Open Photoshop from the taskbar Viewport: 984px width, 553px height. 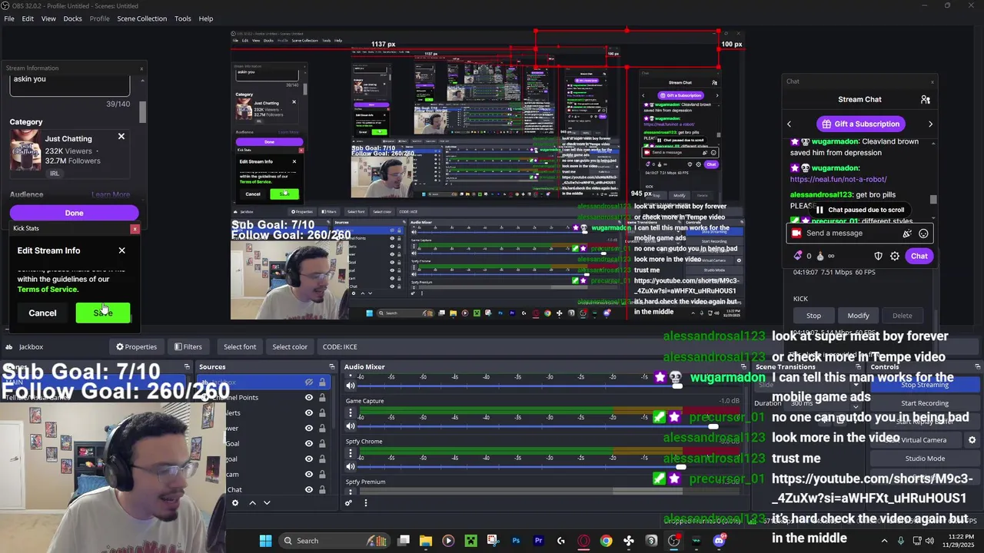pos(516,541)
